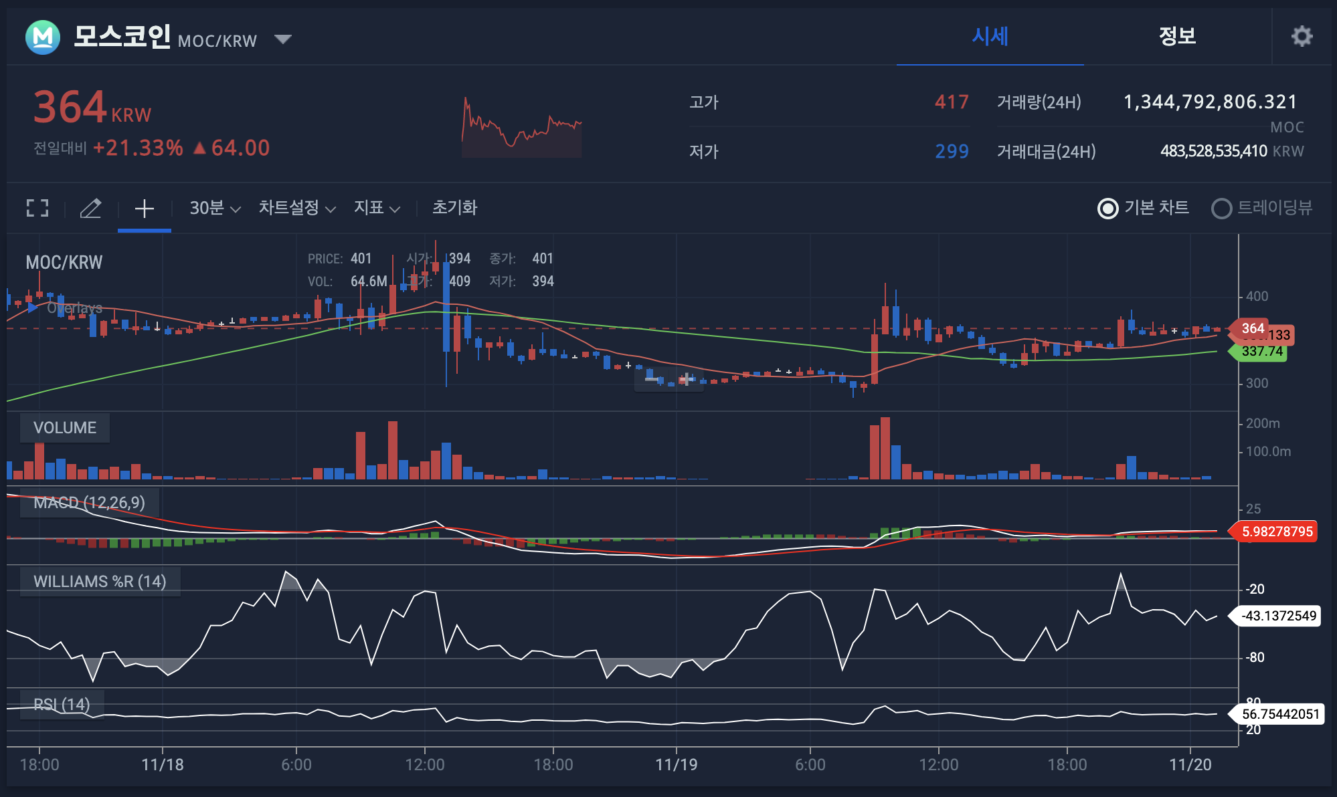Click the mini price sparkline thumbnail

coord(521,128)
